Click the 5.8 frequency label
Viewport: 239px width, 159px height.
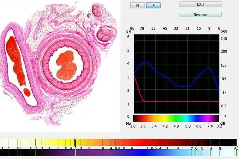tap(188, 126)
